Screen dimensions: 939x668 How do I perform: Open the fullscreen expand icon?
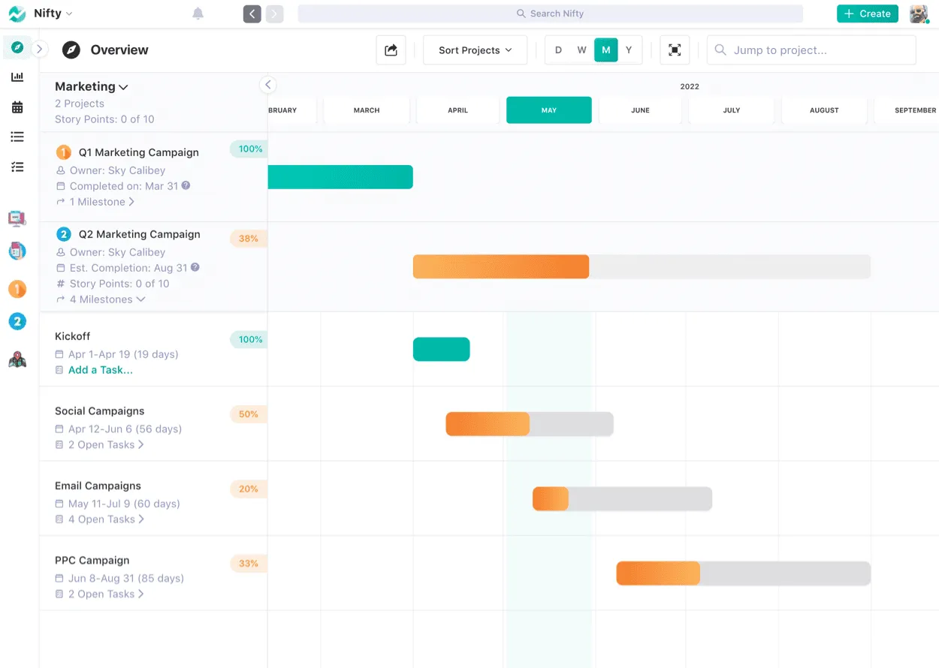674,50
